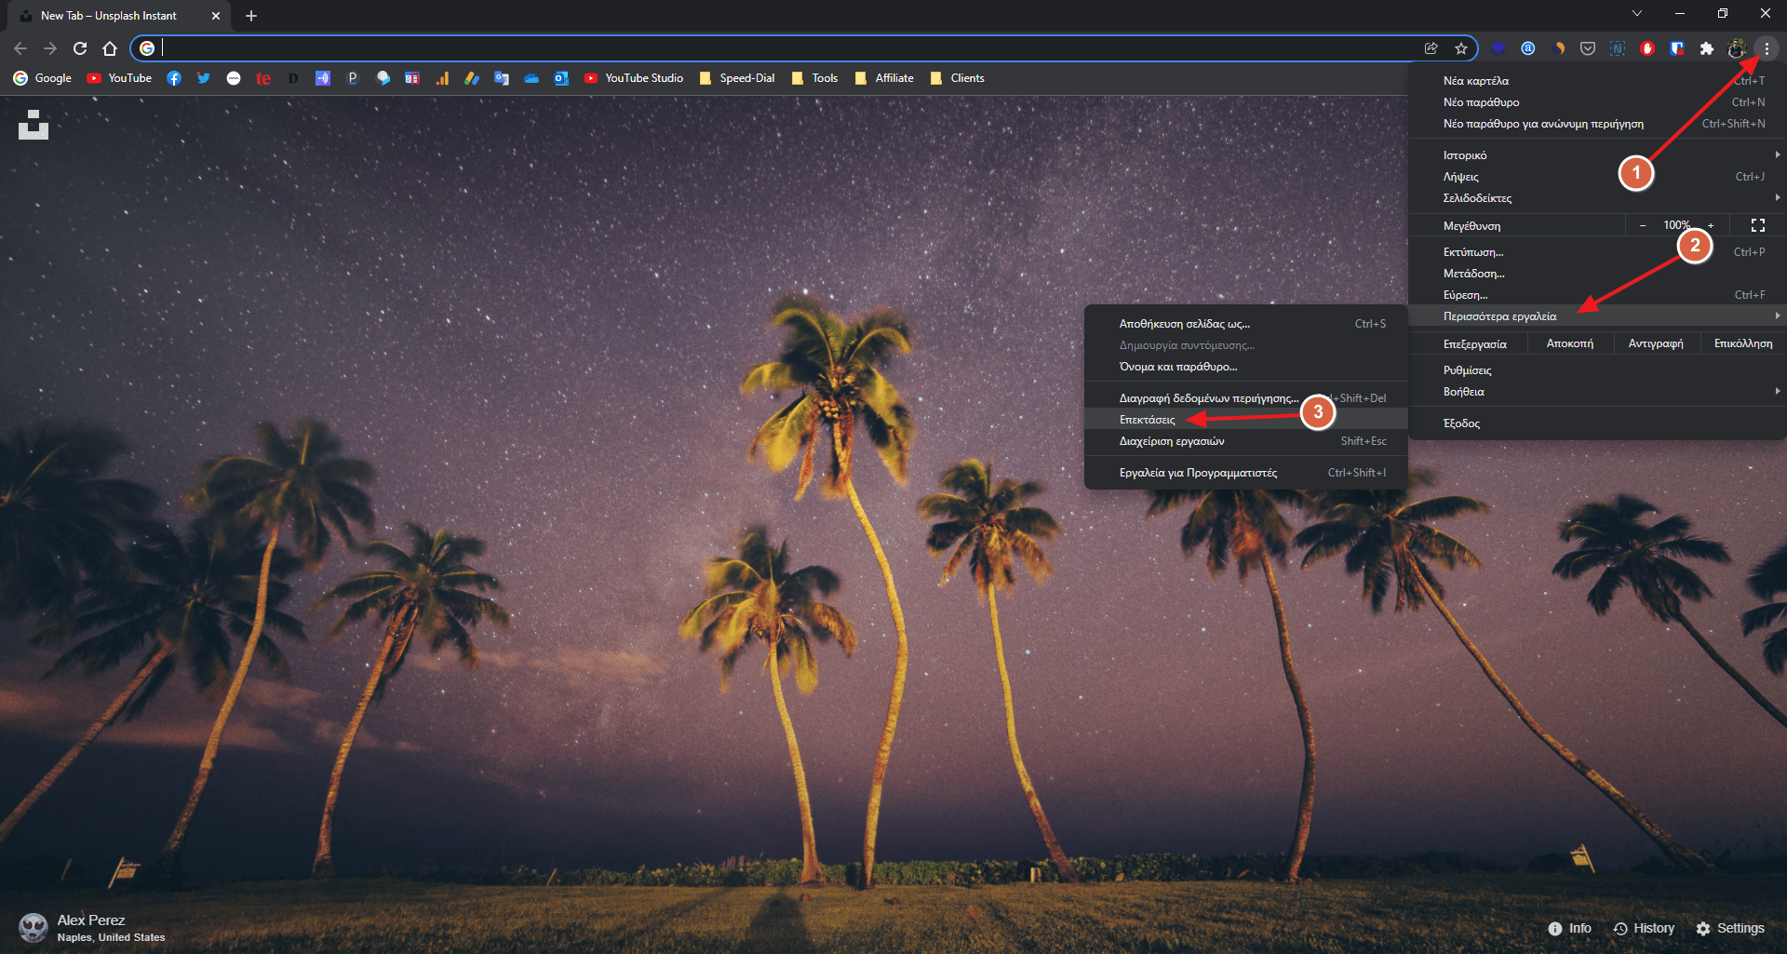
Task: Increase zoom with the plus button
Action: click(x=1711, y=225)
